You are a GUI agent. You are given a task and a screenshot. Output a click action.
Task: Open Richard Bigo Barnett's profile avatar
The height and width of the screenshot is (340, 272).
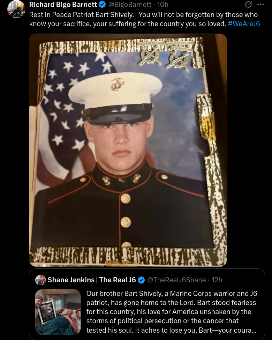point(16,9)
